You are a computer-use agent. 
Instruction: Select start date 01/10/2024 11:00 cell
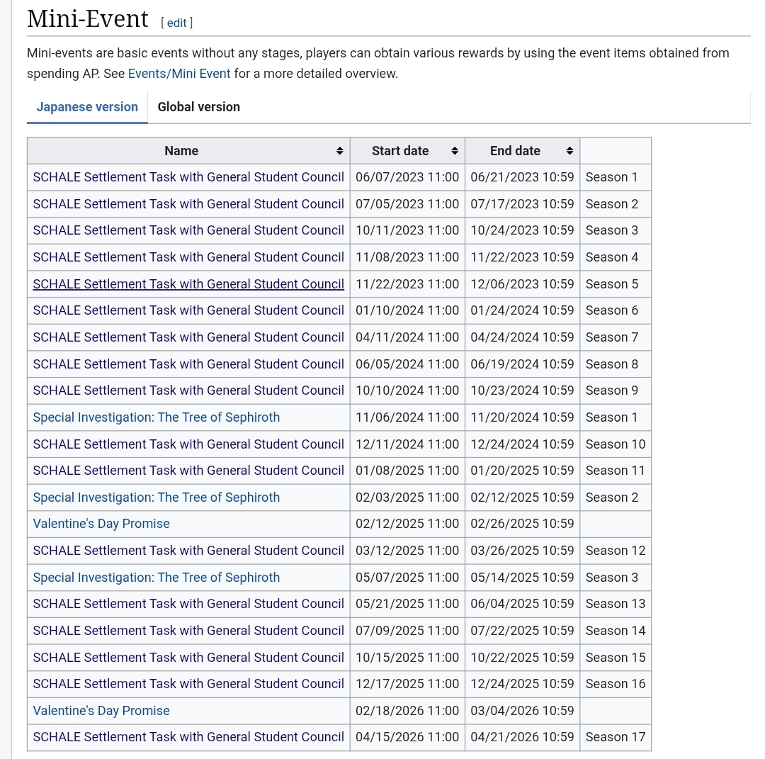point(407,310)
